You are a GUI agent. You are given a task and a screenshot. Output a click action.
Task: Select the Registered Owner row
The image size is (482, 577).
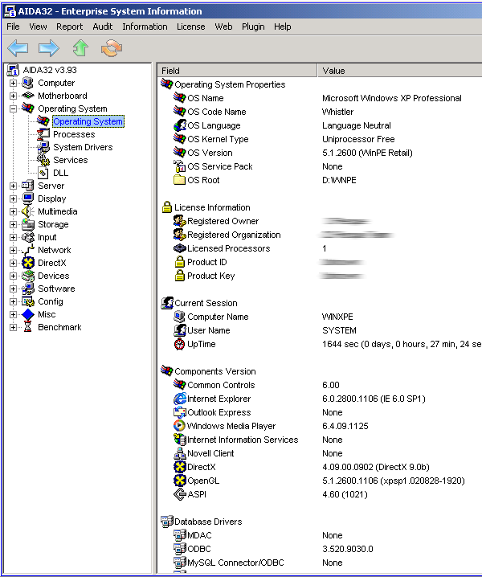(320, 221)
